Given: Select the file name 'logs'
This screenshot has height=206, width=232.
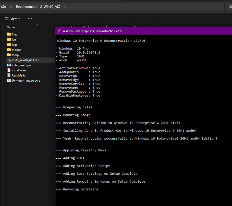Looking at the screenshot, I should [x=14, y=45].
